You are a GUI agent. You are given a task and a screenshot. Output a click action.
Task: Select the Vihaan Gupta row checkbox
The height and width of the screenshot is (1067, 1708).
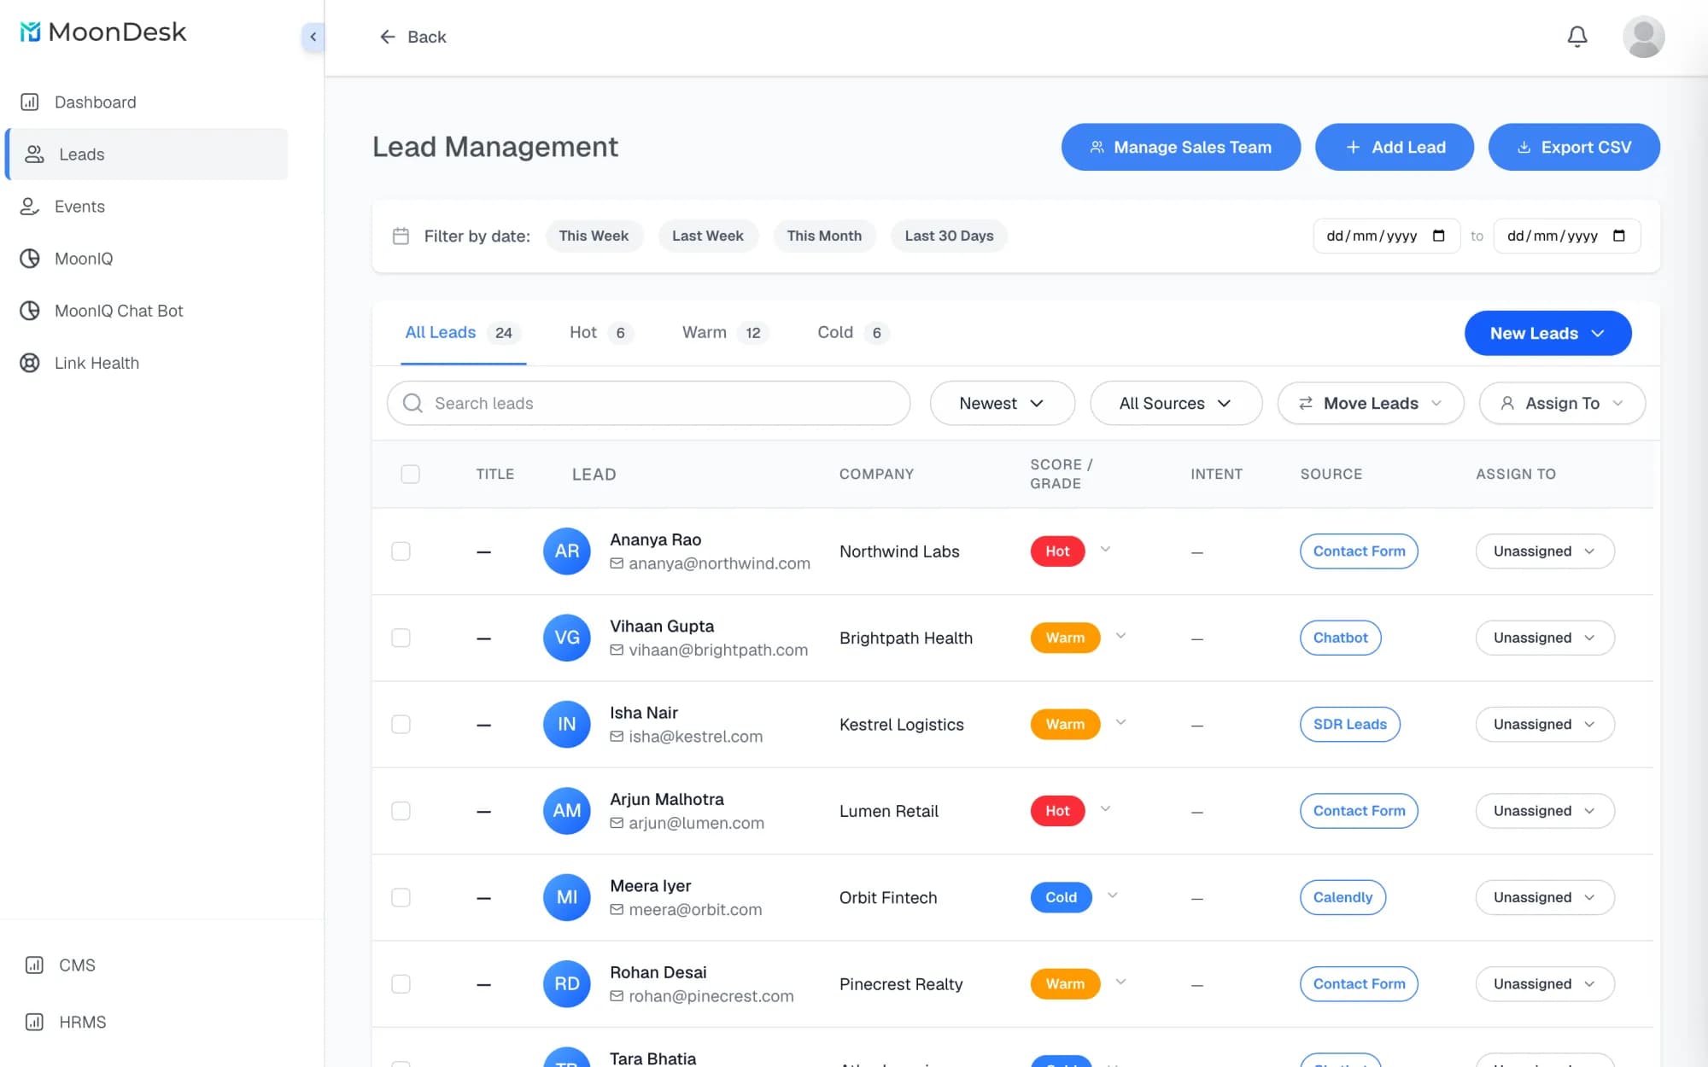point(401,638)
